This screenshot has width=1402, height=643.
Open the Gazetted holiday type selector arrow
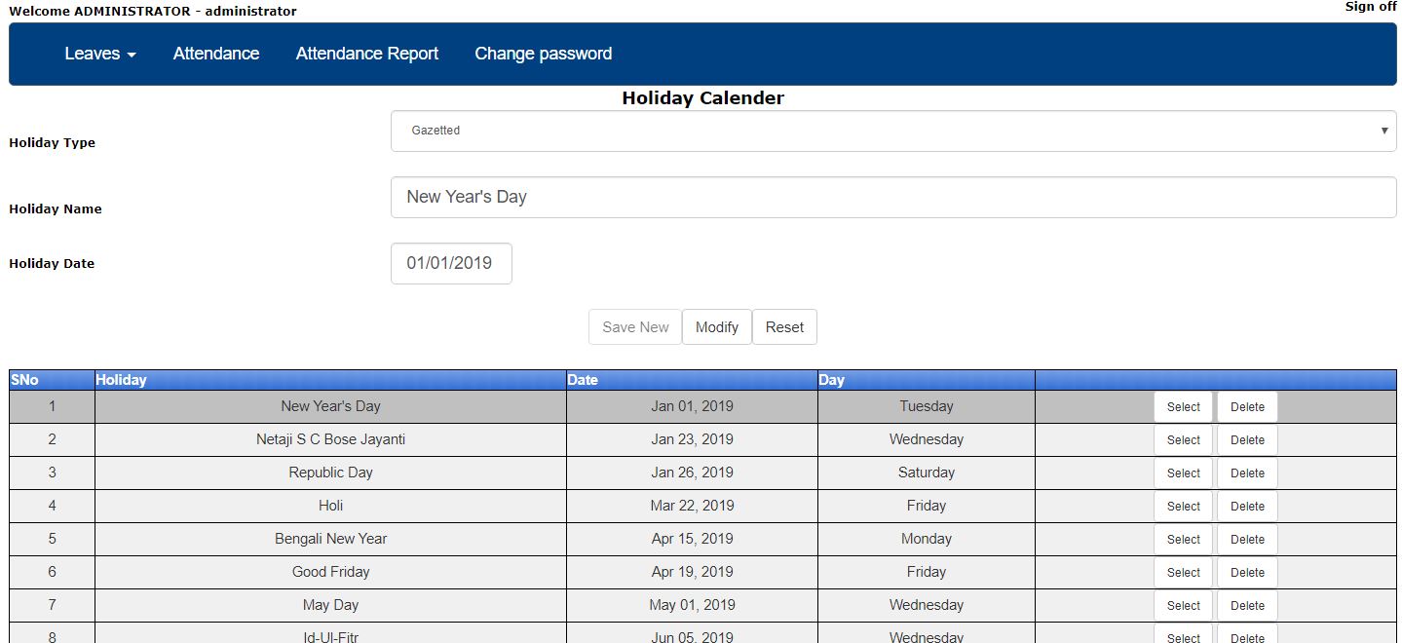[x=1384, y=130]
